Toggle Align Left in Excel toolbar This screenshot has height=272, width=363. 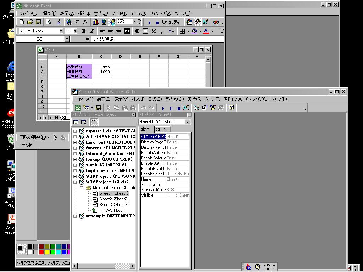[102, 31]
